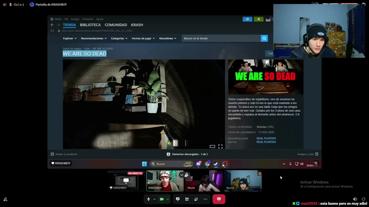Open developer REAL PLAYERS link
The height and width of the screenshot is (207, 369).
266,138
